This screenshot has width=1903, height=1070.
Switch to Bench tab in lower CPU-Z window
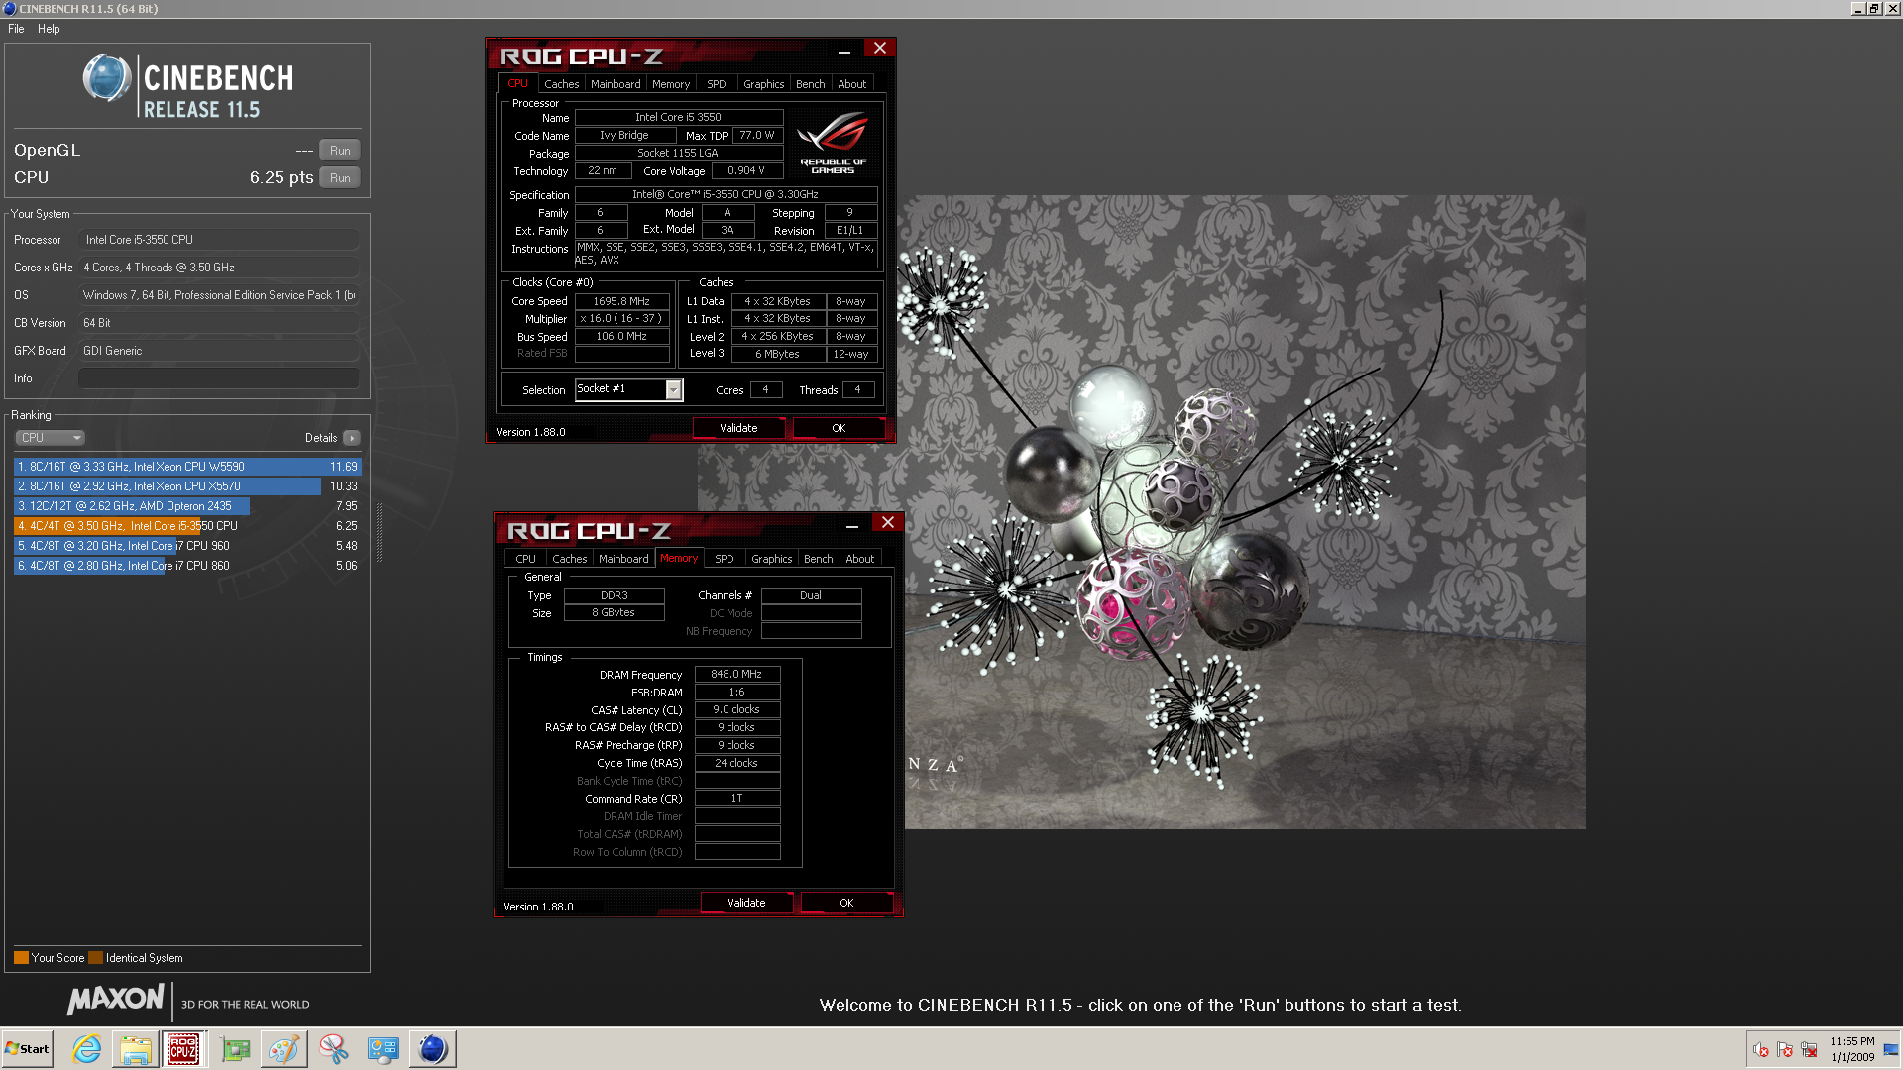coord(819,559)
